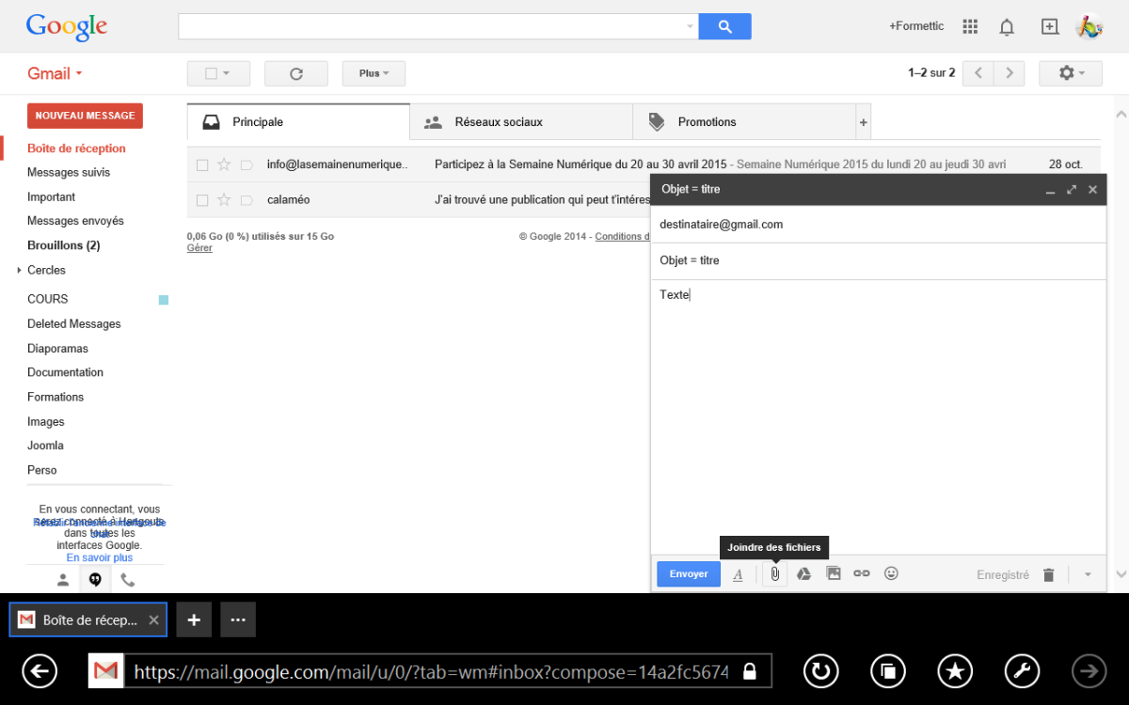The image size is (1129, 705).
Task: Click the COURS label color square
Action: click(x=164, y=300)
